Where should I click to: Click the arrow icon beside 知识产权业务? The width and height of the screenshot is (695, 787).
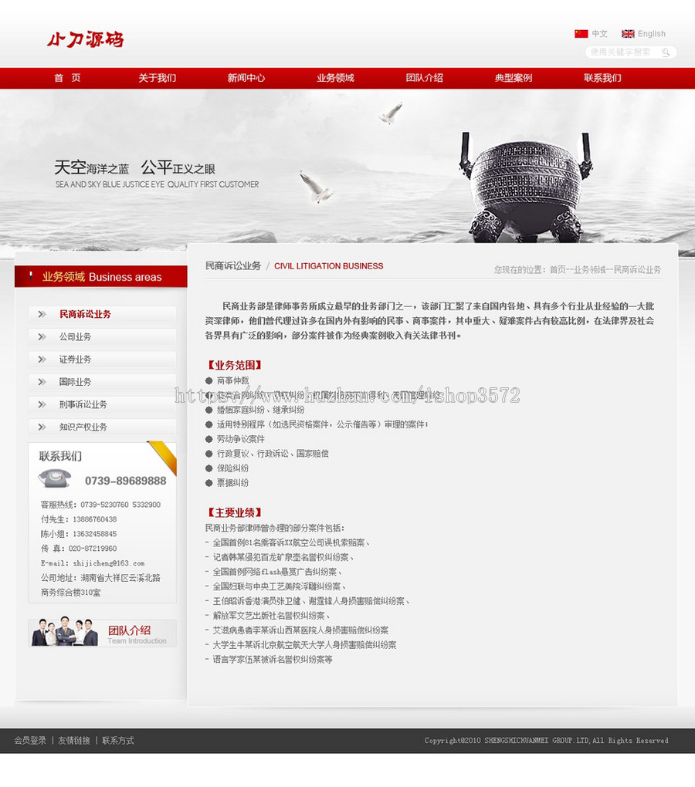coord(43,427)
